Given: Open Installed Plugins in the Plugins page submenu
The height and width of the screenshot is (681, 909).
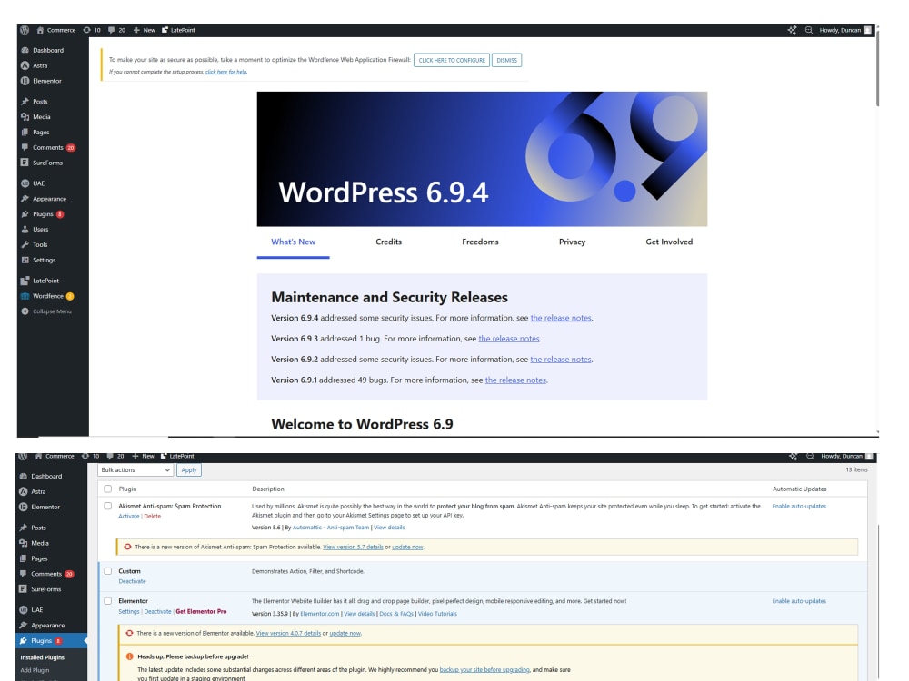Looking at the screenshot, I should (x=43, y=657).
